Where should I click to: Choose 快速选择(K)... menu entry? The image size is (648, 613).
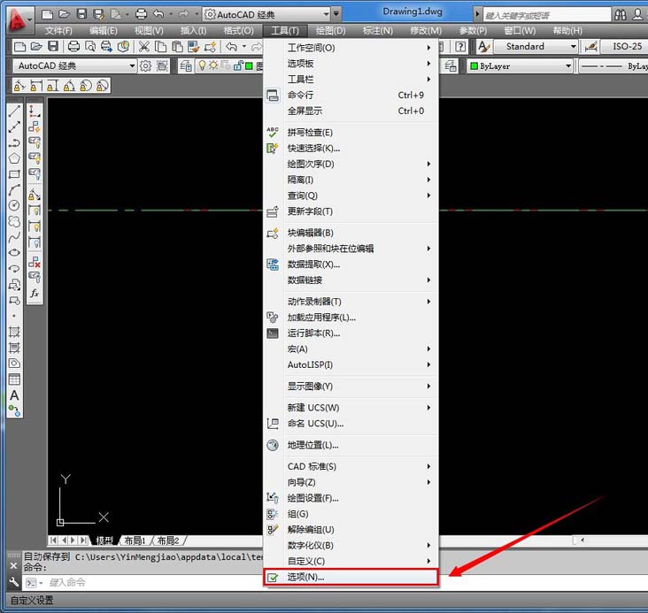click(x=351, y=149)
